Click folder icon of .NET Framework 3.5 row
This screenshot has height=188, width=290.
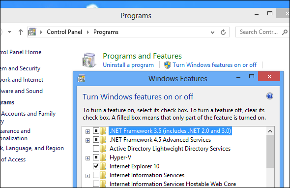(103, 131)
